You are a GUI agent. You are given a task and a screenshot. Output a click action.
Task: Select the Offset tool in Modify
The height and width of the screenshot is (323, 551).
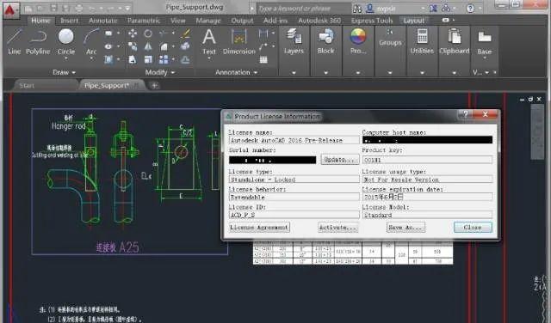pyautogui.click(x=186, y=59)
